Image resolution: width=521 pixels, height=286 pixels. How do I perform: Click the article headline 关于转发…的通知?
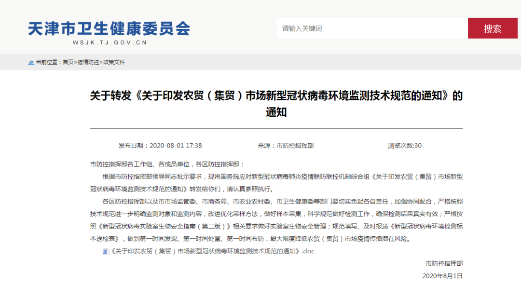(x=276, y=103)
